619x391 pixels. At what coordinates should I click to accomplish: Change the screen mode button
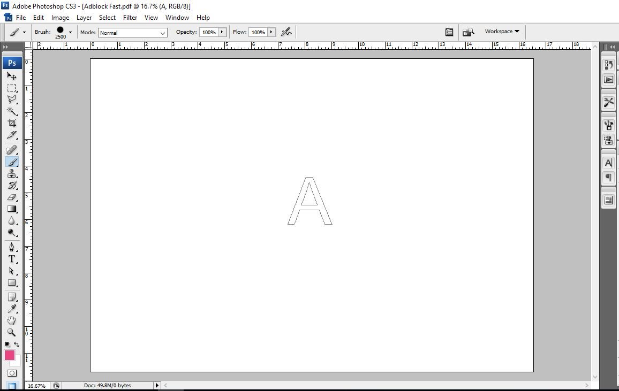[x=12, y=386]
